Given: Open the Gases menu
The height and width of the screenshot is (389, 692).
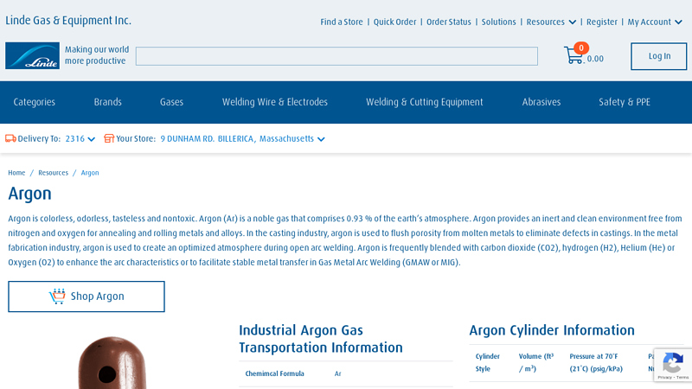Looking at the screenshot, I should (171, 102).
